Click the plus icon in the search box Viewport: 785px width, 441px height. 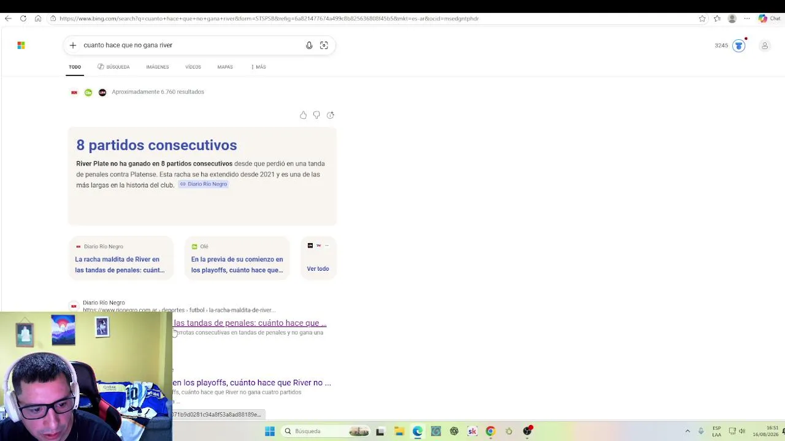click(73, 45)
